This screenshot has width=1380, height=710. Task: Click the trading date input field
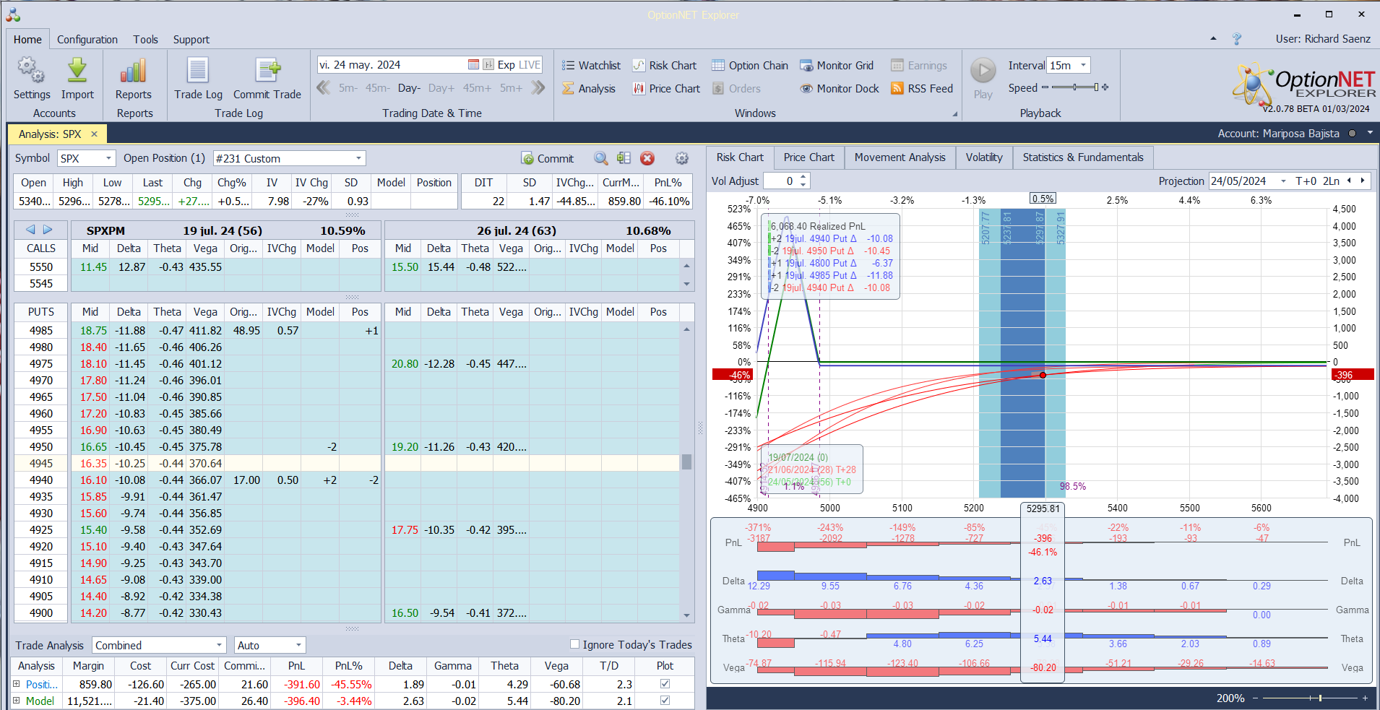(x=391, y=65)
